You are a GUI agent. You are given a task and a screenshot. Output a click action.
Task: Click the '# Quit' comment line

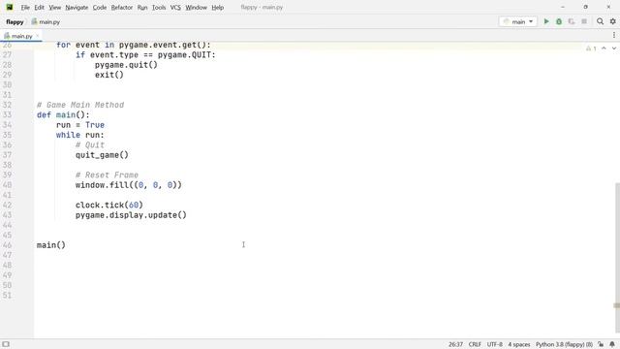[x=90, y=144]
